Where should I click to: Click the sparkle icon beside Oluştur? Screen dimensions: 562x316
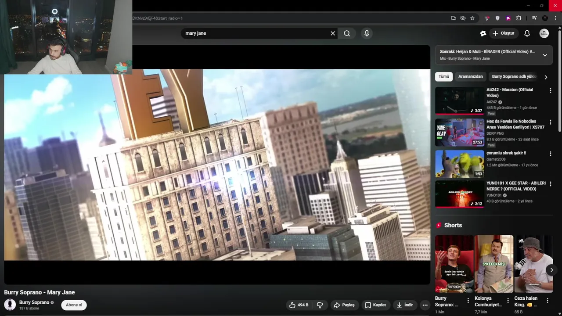click(483, 33)
